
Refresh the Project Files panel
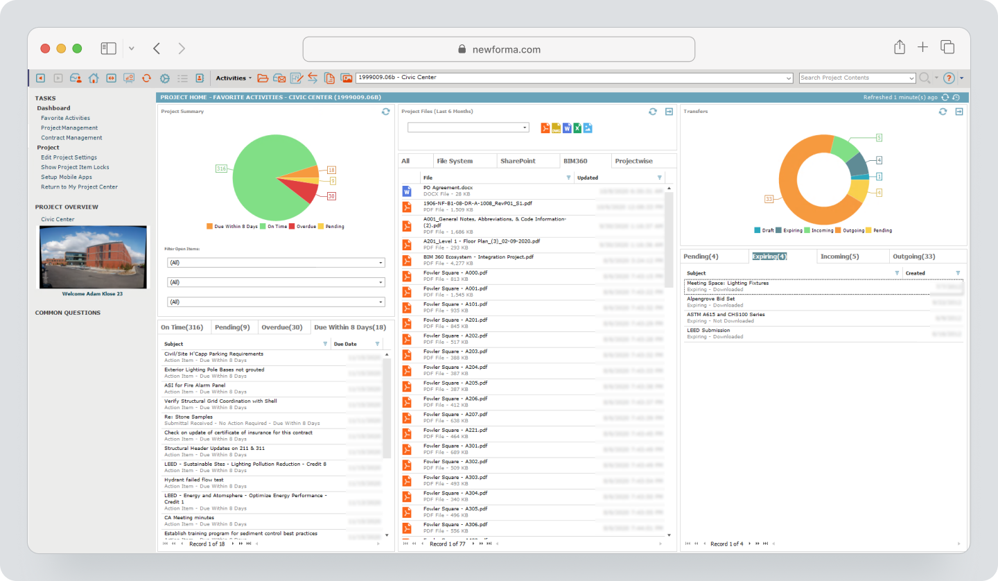point(652,111)
